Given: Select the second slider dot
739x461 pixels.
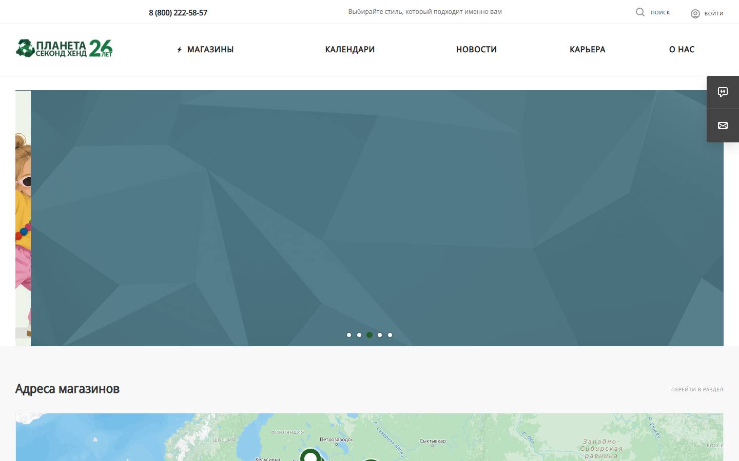Looking at the screenshot, I should pos(359,335).
